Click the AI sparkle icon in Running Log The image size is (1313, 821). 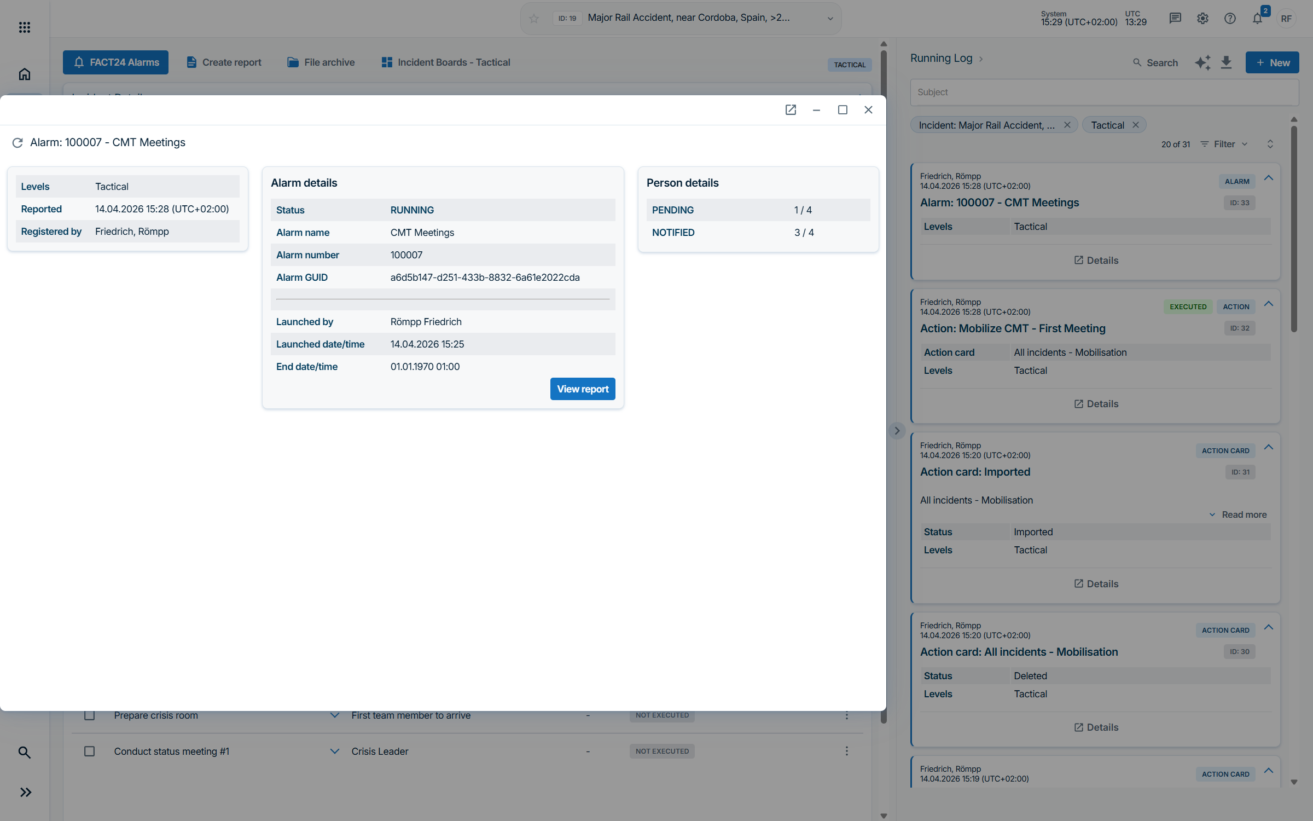(x=1202, y=62)
